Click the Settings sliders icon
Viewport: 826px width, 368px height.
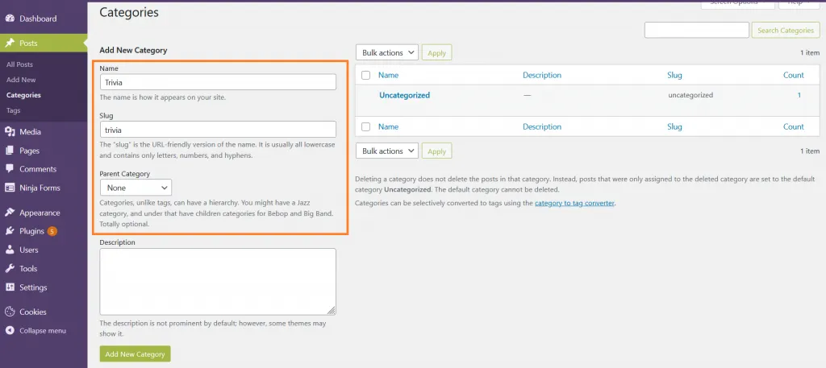[x=10, y=287]
